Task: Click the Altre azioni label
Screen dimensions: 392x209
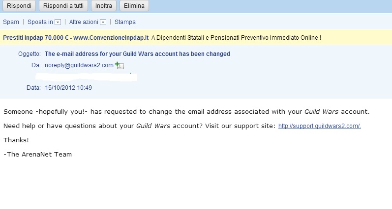Action: click(x=84, y=22)
